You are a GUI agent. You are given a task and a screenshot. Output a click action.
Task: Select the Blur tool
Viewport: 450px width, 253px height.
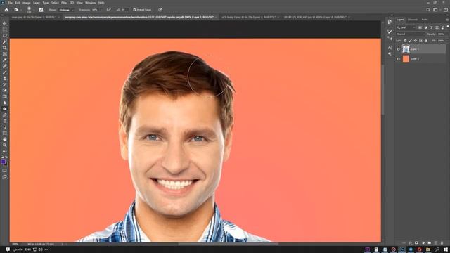[5, 103]
